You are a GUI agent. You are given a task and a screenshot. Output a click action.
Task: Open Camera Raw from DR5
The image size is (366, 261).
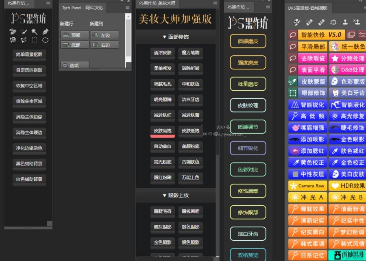[307, 186]
